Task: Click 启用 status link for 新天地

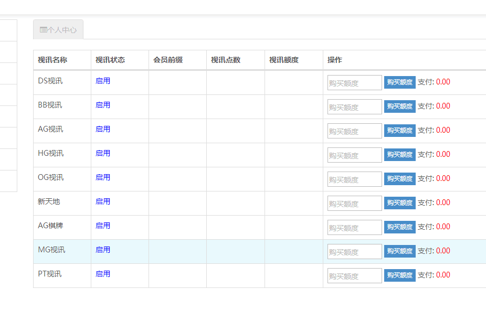Action: [103, 202]
